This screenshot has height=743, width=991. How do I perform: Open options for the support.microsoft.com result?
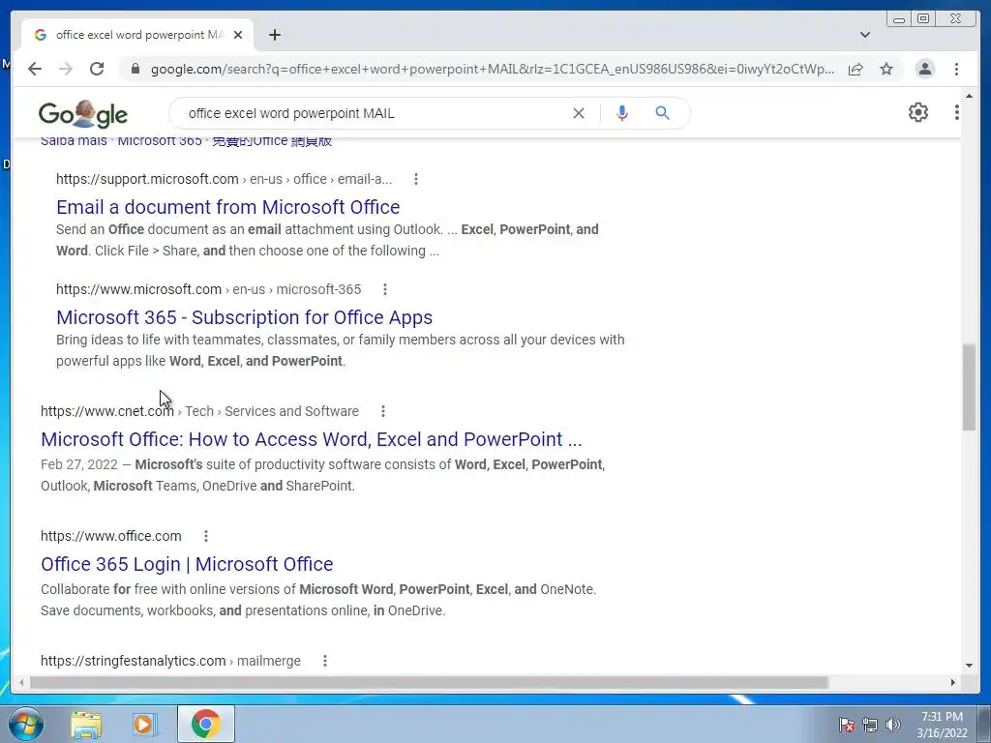tap(416, 179)
